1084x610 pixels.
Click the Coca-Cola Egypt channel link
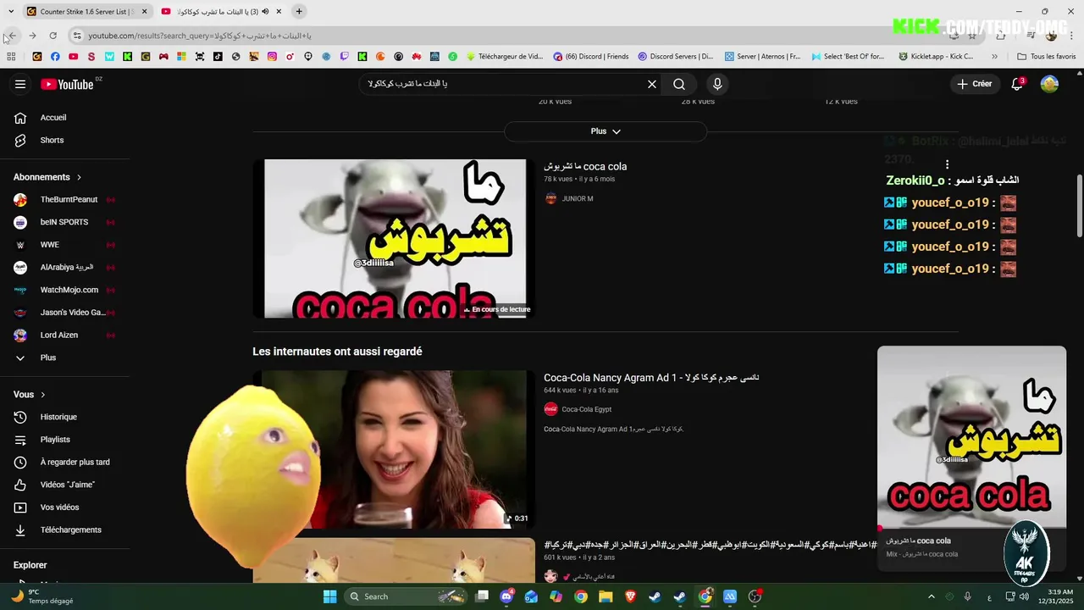pyautogui.click(x=586, y=409)
